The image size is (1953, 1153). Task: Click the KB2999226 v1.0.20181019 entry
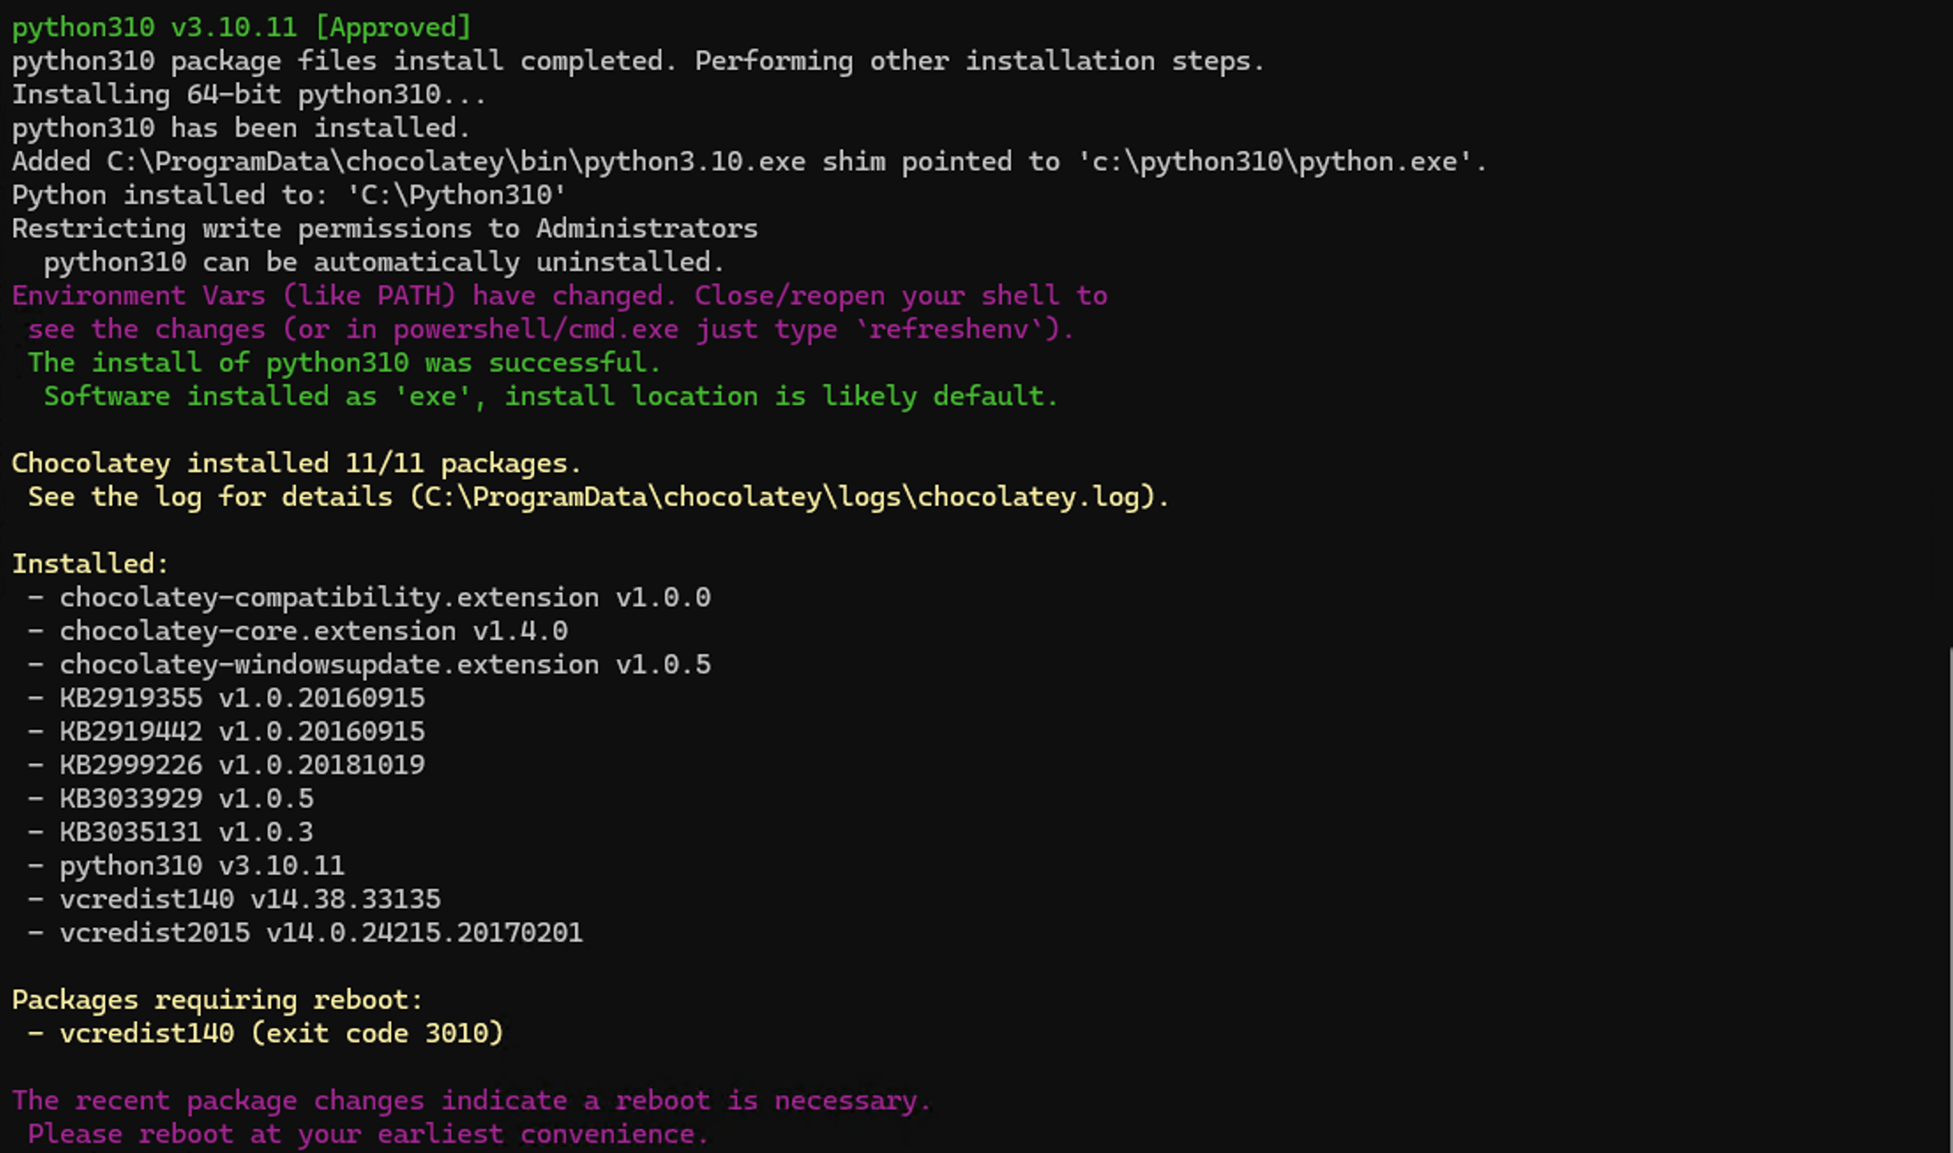[x=241, y=765]
